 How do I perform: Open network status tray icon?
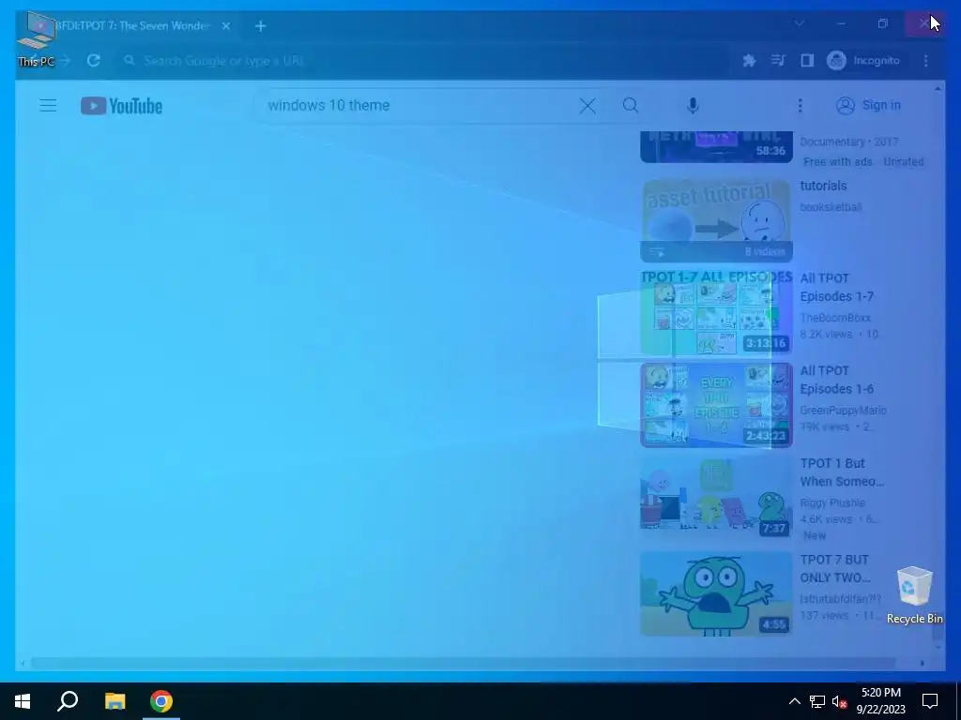(817, 701)
